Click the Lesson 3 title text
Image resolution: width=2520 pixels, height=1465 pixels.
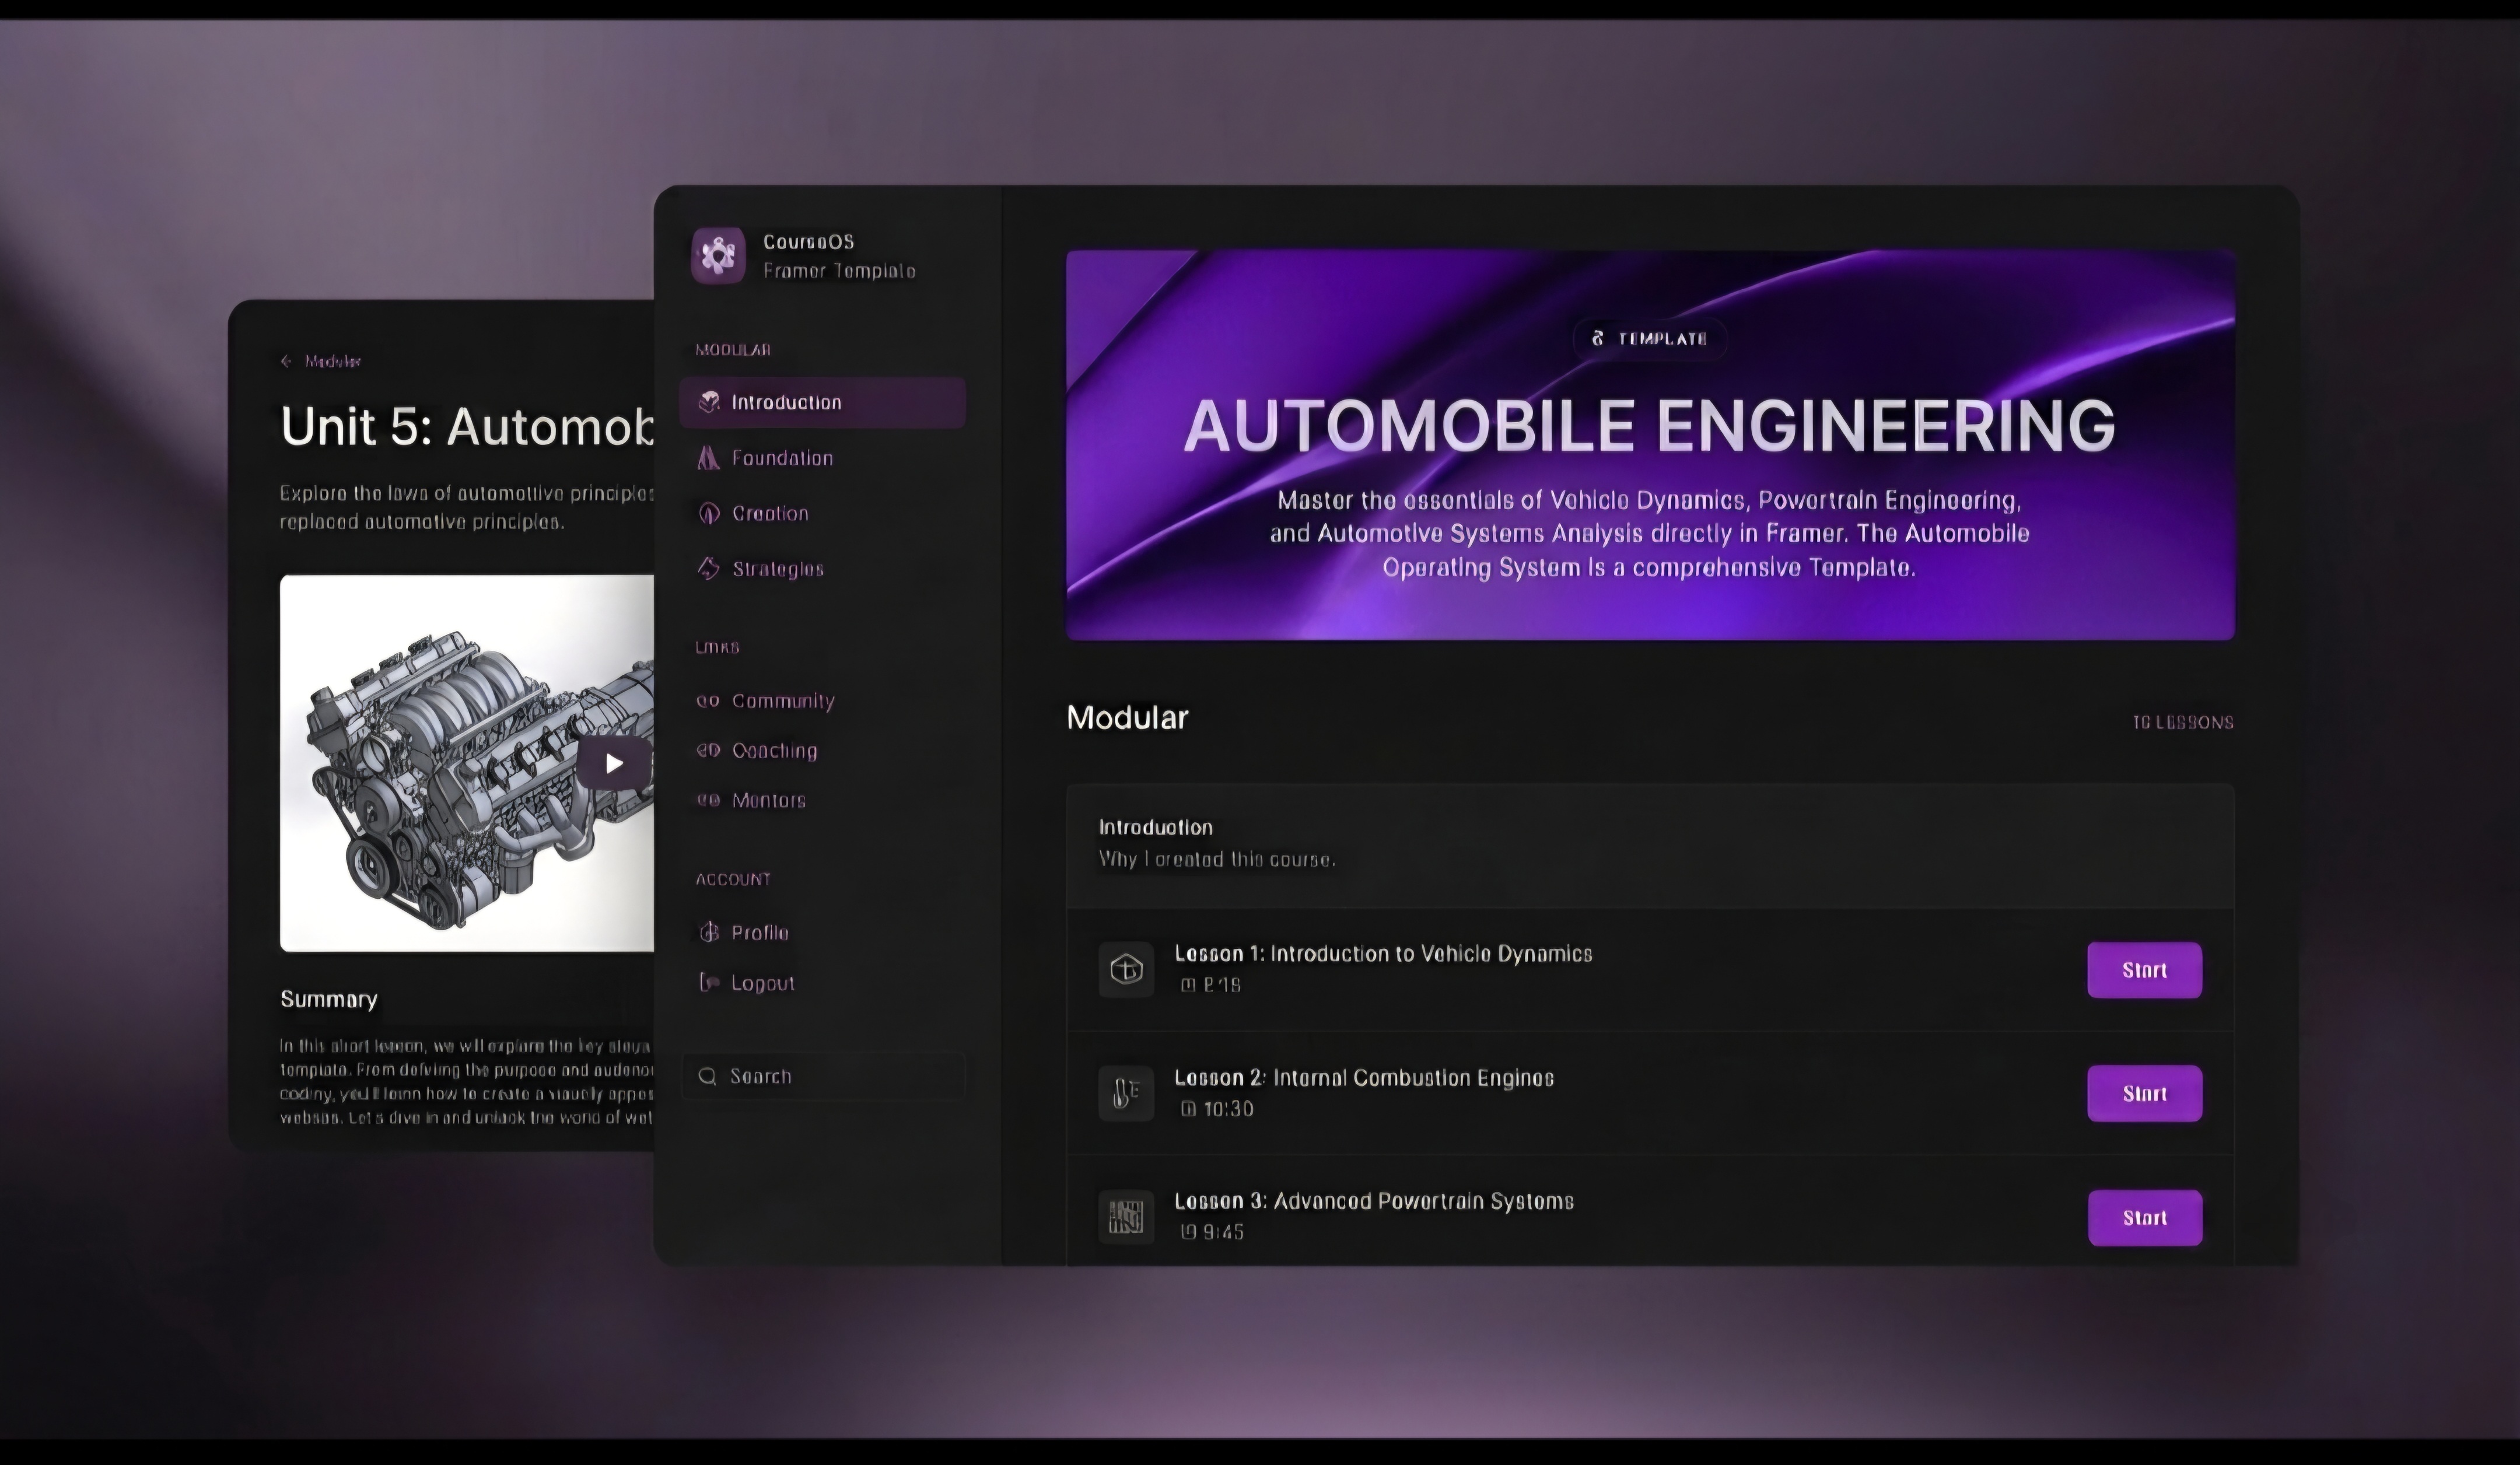1374,1201
